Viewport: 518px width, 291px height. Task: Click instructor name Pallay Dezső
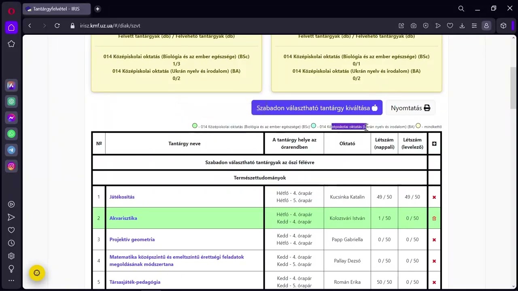tap(347, 261)
